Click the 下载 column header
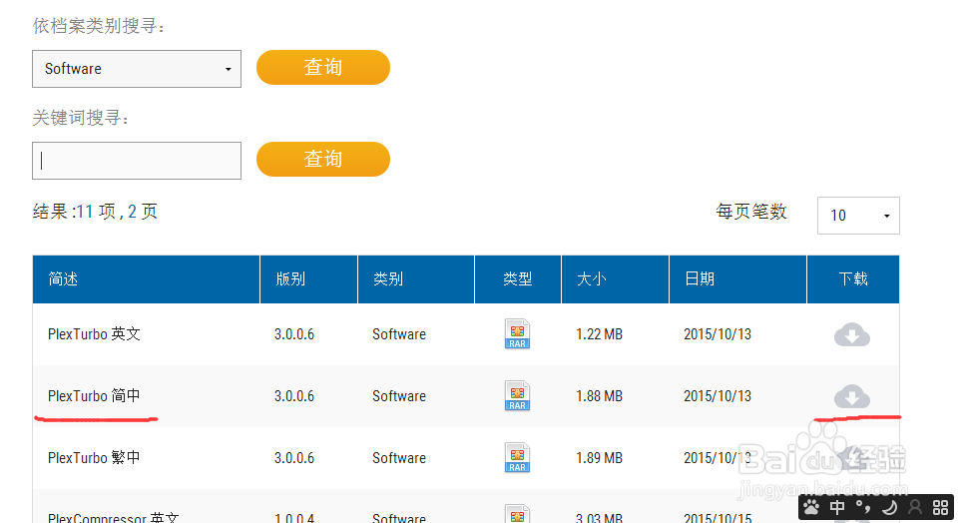Image resolution: width=962 pixels, height=523 pixels. tap(853, 279)
